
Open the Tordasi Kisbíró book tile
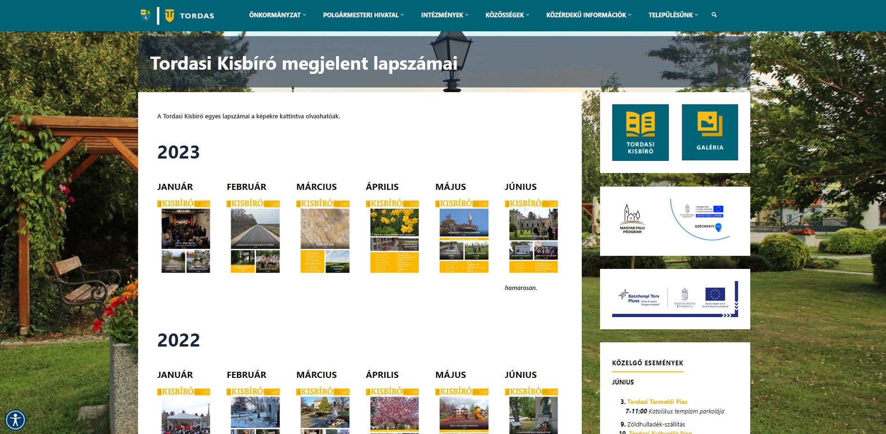click(x=640, y=132)
